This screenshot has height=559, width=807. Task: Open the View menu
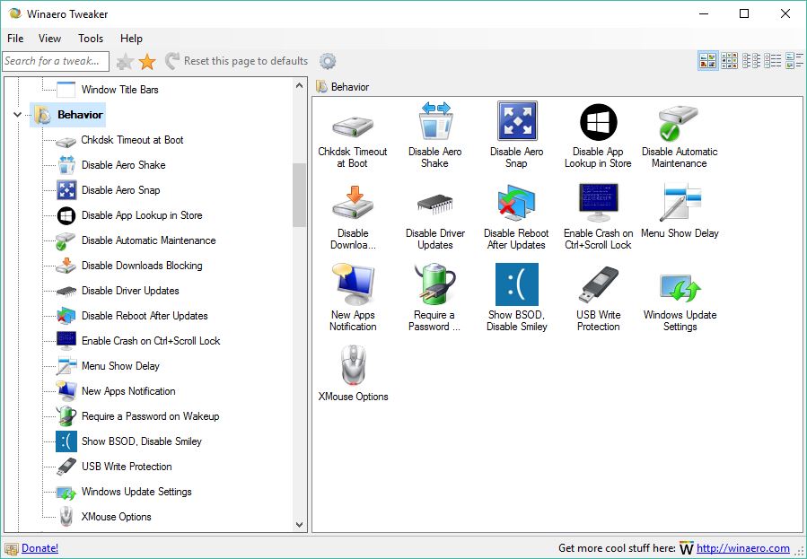click(x=50, y=39)
